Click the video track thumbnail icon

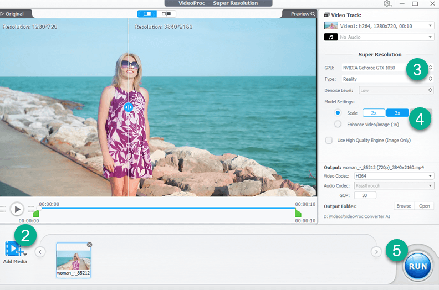(331, 26)
